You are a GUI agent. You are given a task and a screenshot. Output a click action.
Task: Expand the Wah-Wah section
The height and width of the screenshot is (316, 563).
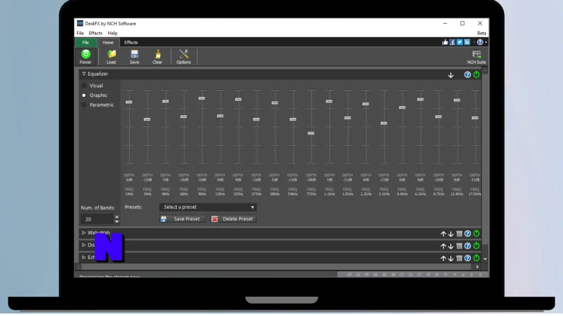(x=84, y=233)
